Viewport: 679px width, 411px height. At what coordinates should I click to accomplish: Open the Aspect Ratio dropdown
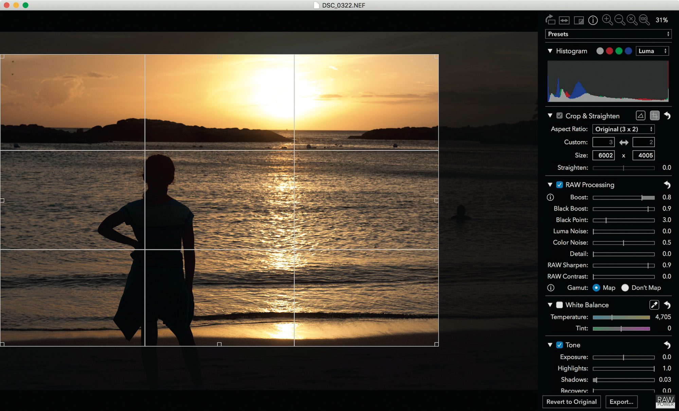[623, 129]
